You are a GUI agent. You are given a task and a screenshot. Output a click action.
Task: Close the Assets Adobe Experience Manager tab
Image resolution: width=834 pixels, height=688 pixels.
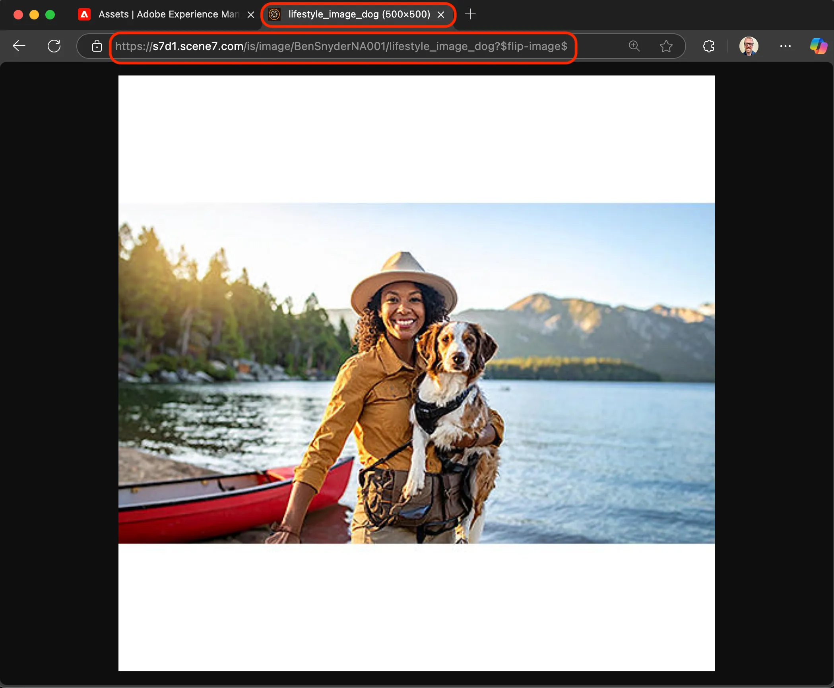251,15
